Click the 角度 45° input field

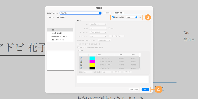(107, 72)
